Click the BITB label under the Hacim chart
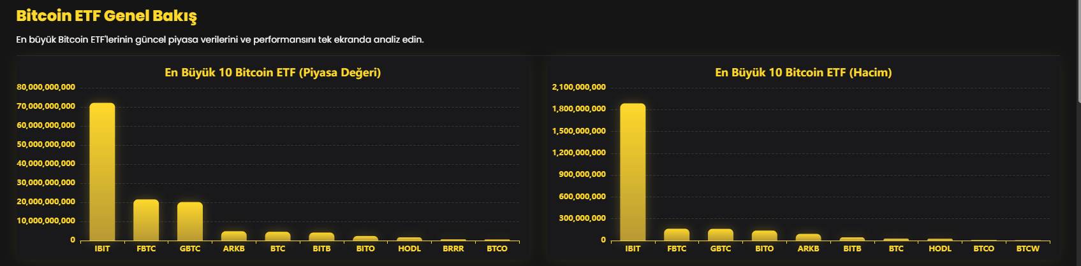Viewport: 1081px width, 266px height. [852, 249]
